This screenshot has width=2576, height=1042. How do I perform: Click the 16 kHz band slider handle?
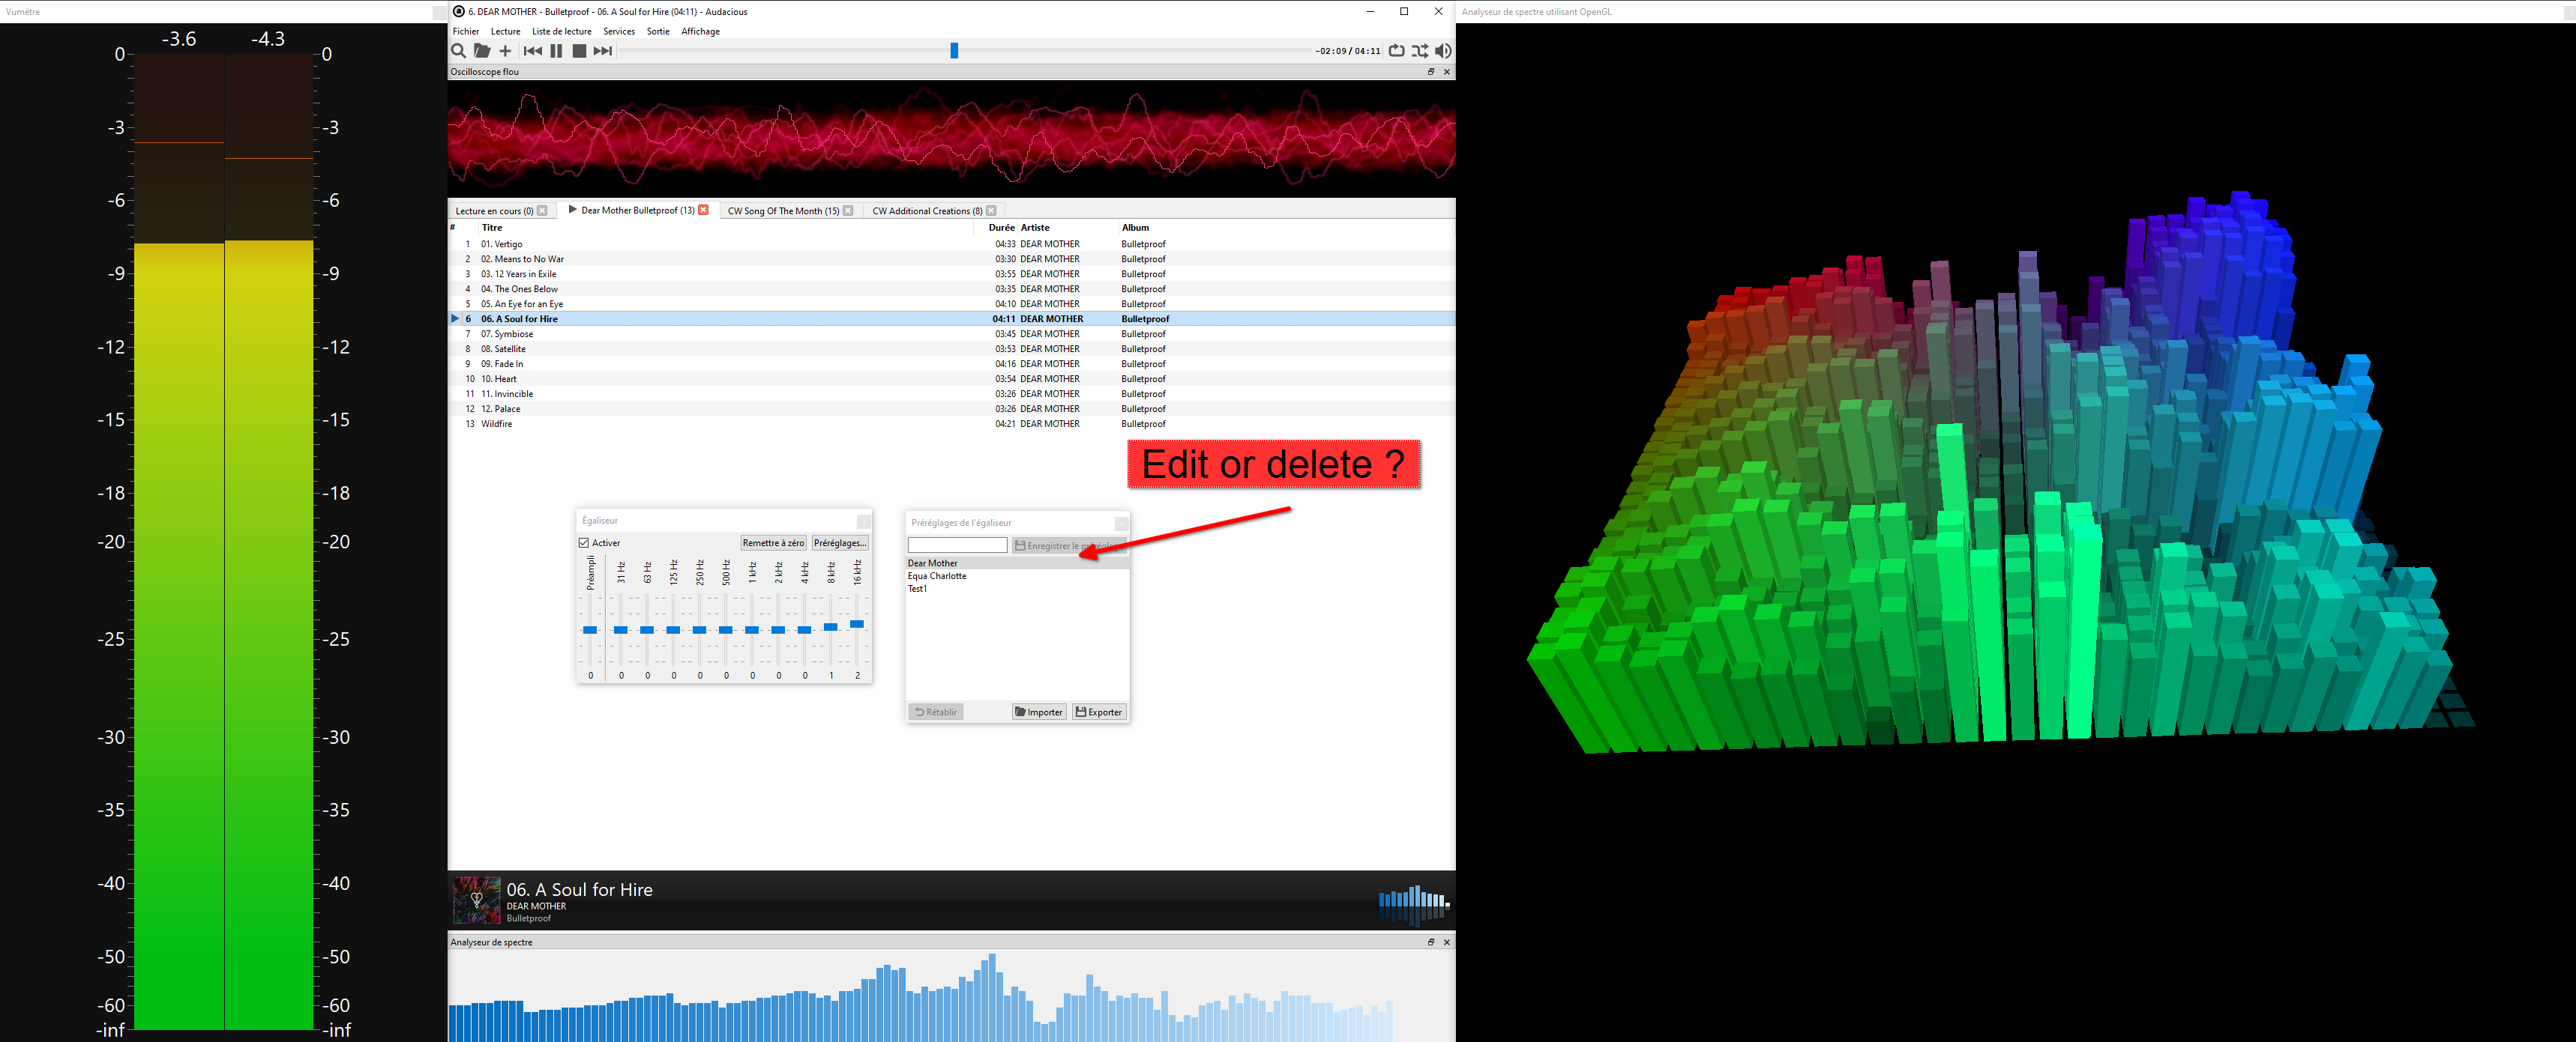pyautogui.click(x=857, y=623)
